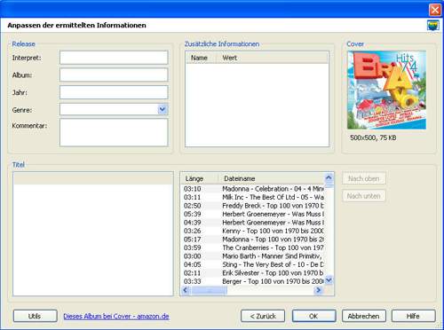Screen dimensions: 444x330
Task: Select the Sting - The Very Best of row
Action: (x=252, y=264)
